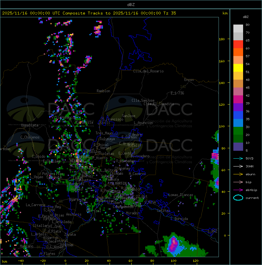The image size is (262, 265).
Task: Click the Encon map label
Action: coord(189,80)
